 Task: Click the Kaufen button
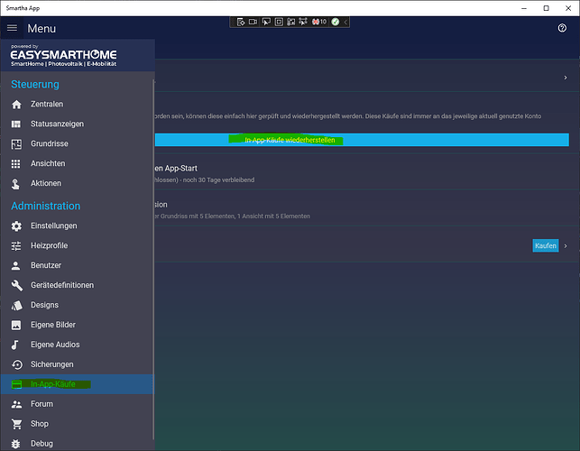(x=545, y=245)
